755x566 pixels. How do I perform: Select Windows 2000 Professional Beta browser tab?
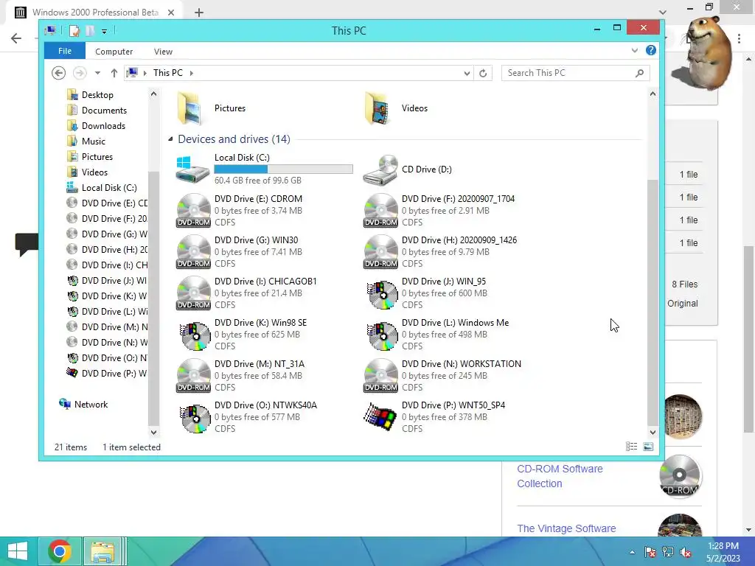click(95, 13)
